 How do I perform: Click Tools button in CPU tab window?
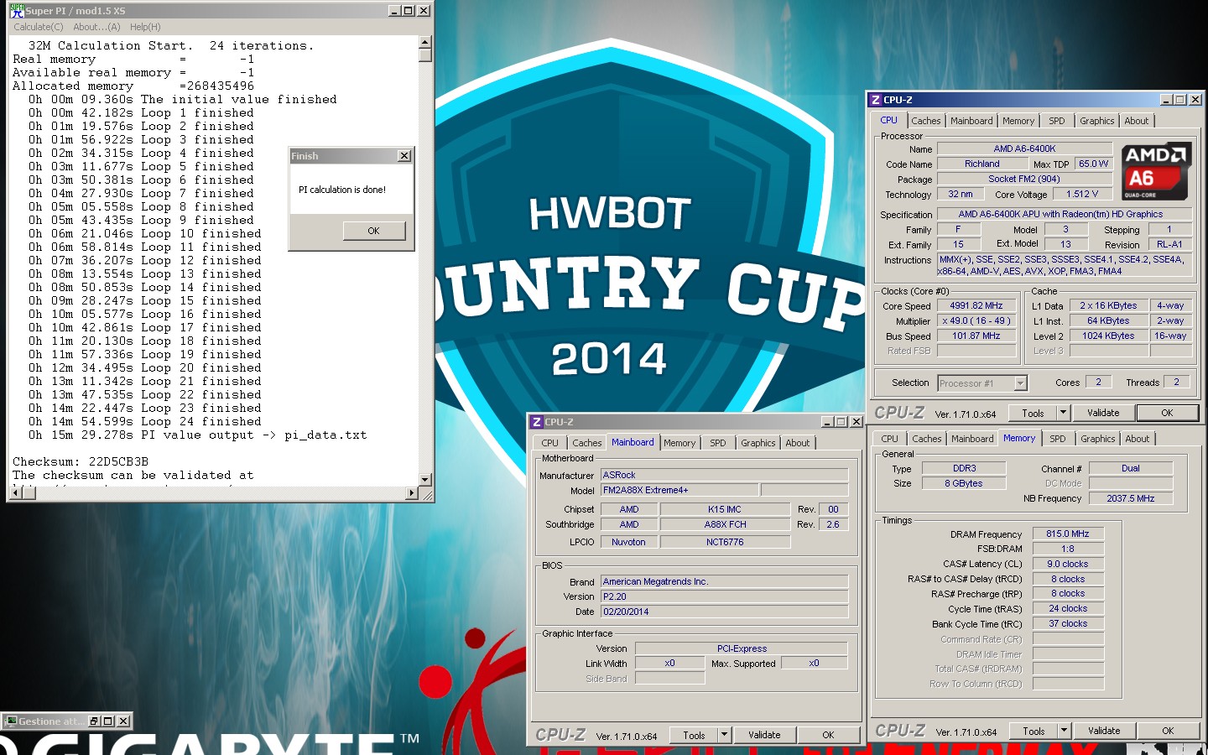1033,413
